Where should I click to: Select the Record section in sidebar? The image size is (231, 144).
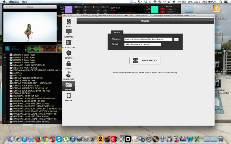coord(68,86)
